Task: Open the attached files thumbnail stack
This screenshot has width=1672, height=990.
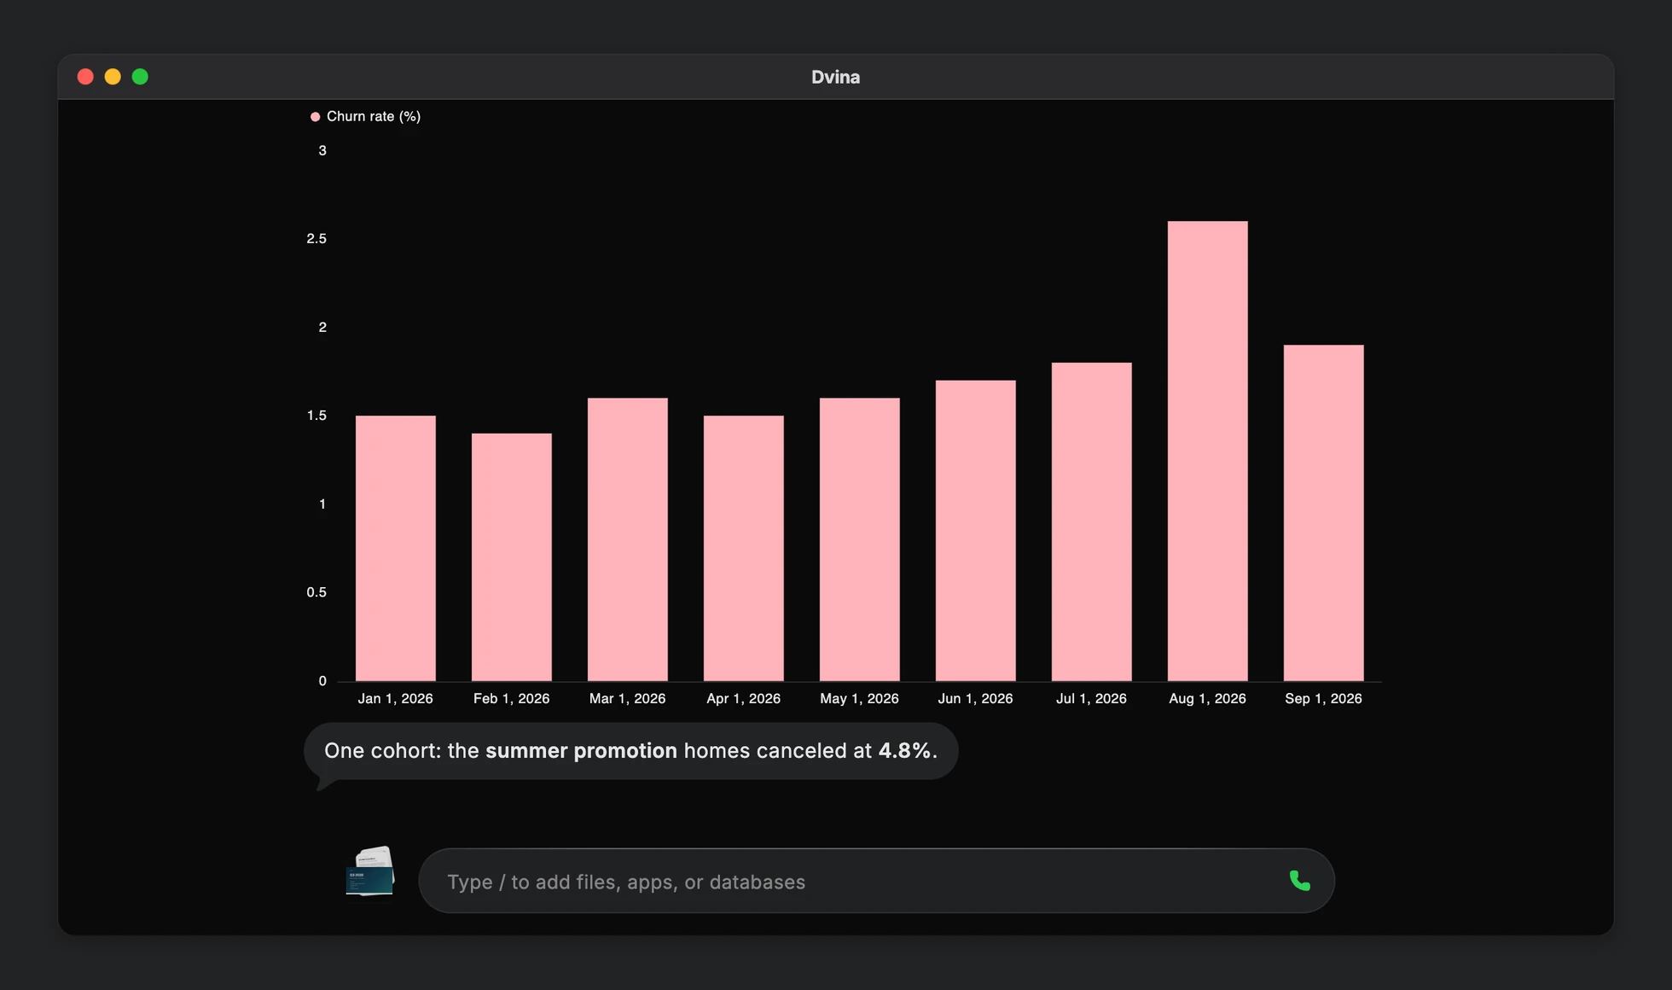Action: tap(370, 871)
